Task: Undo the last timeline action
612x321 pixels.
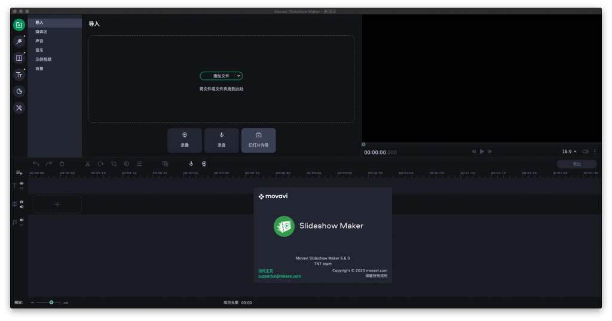Action: (36, 163)
